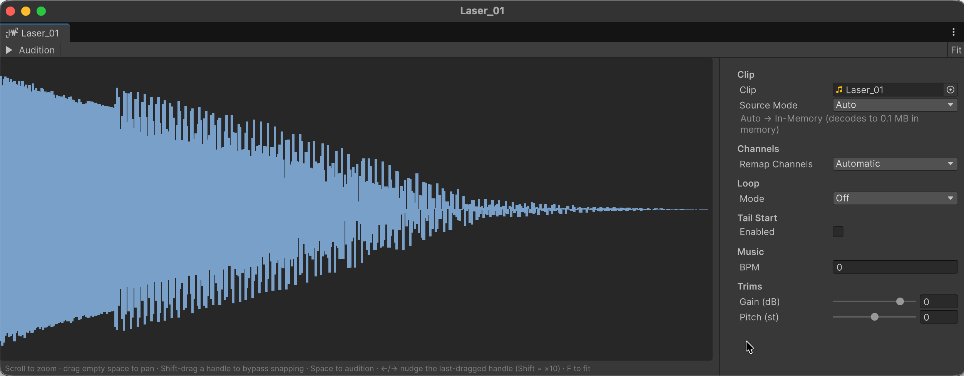Click the Laser_01 window title text
This screenshot has width=964, height=376.
tap(482, 11)
